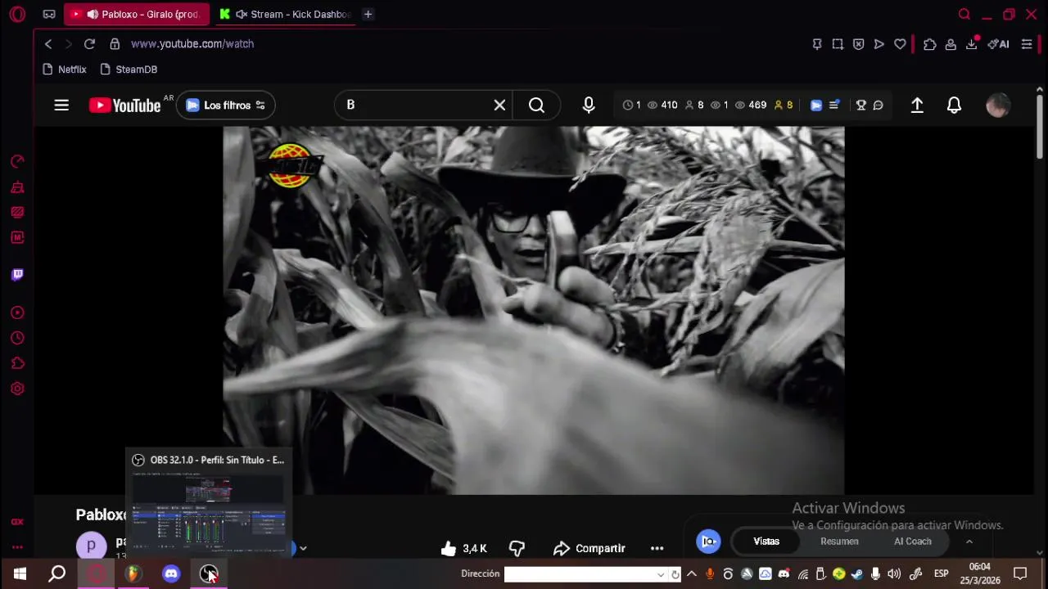Open Opera flow send icon
This screenshot has height=589, width=1048.
pos(879,44)
